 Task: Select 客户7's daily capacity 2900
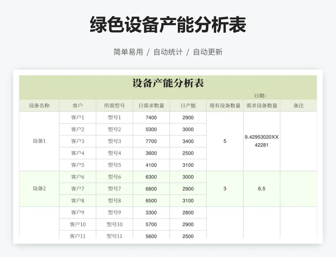[188, 189]
